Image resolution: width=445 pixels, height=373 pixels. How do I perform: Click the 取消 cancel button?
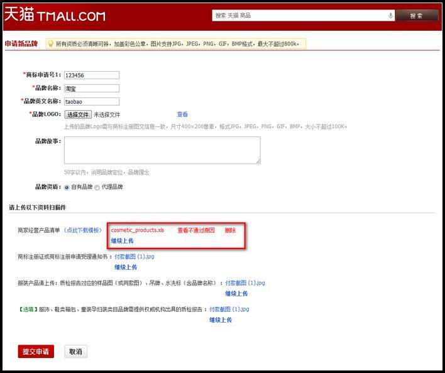[76, 352]
